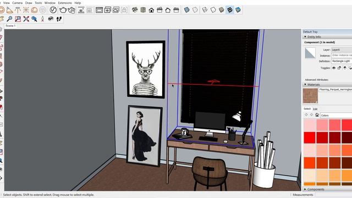Screen dimensions: 352x198
Task: Expand the Components panel
Action: click(305, 189)
